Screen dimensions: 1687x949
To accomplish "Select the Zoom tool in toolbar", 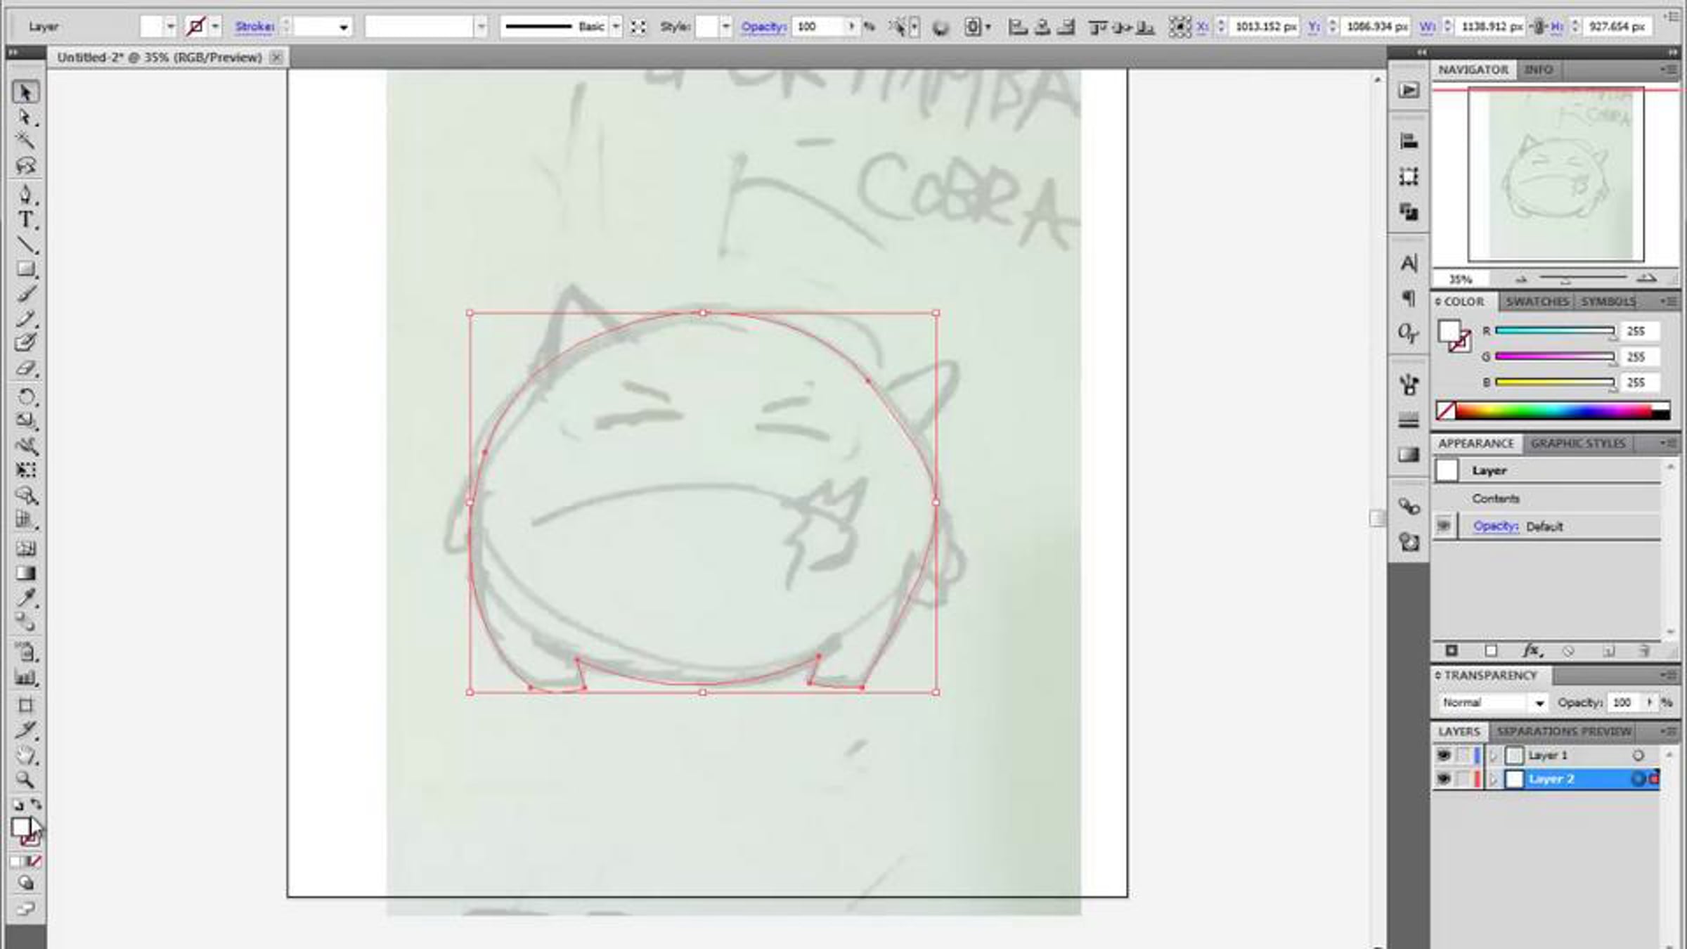I will point(25,780).
